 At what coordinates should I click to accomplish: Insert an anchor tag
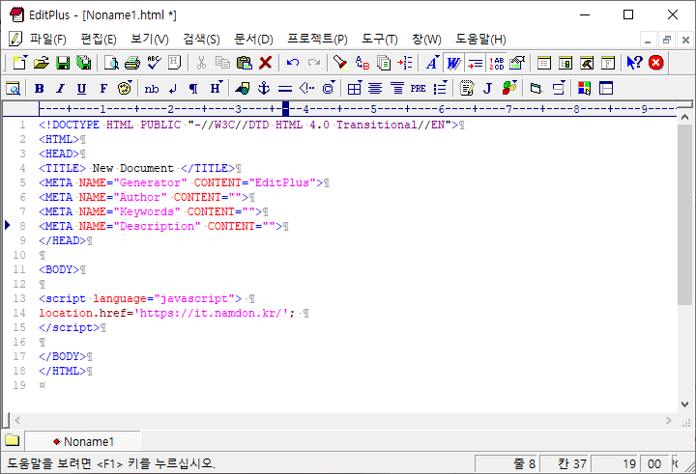[x=264, y=89]
